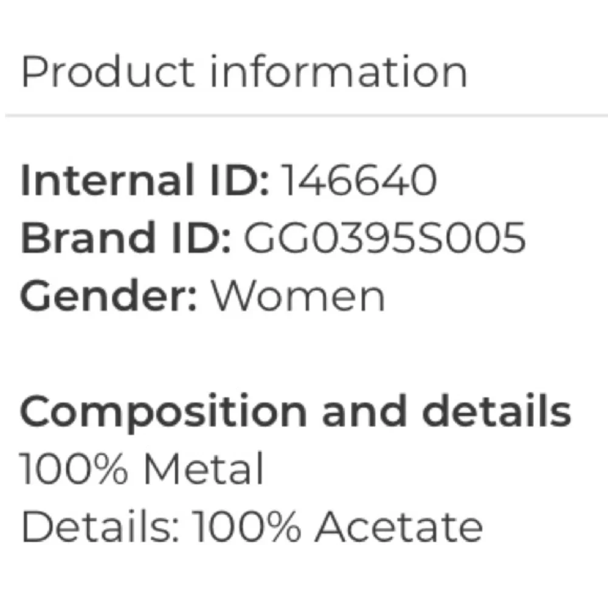Click the word information in the heading
Screen dimensions: 608x608
tap(339, 72)
